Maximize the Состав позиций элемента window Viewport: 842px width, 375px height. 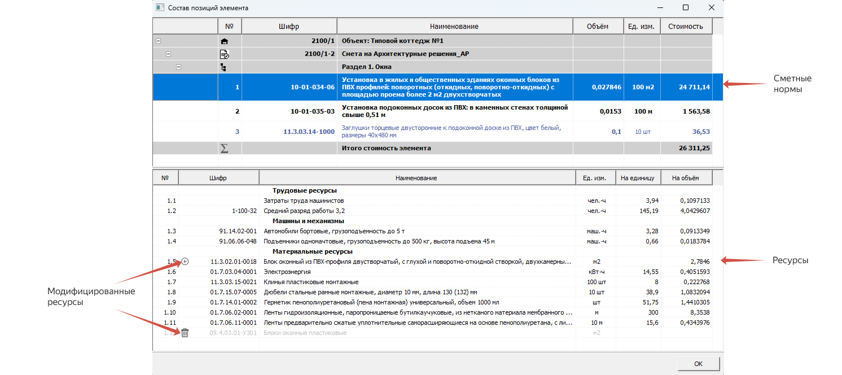click(685, 8)
